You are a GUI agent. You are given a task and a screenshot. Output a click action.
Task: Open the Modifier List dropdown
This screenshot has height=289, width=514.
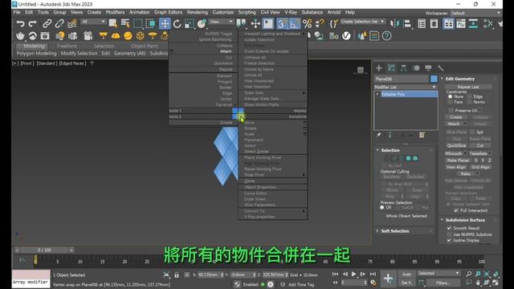click(x=406, y=87)
